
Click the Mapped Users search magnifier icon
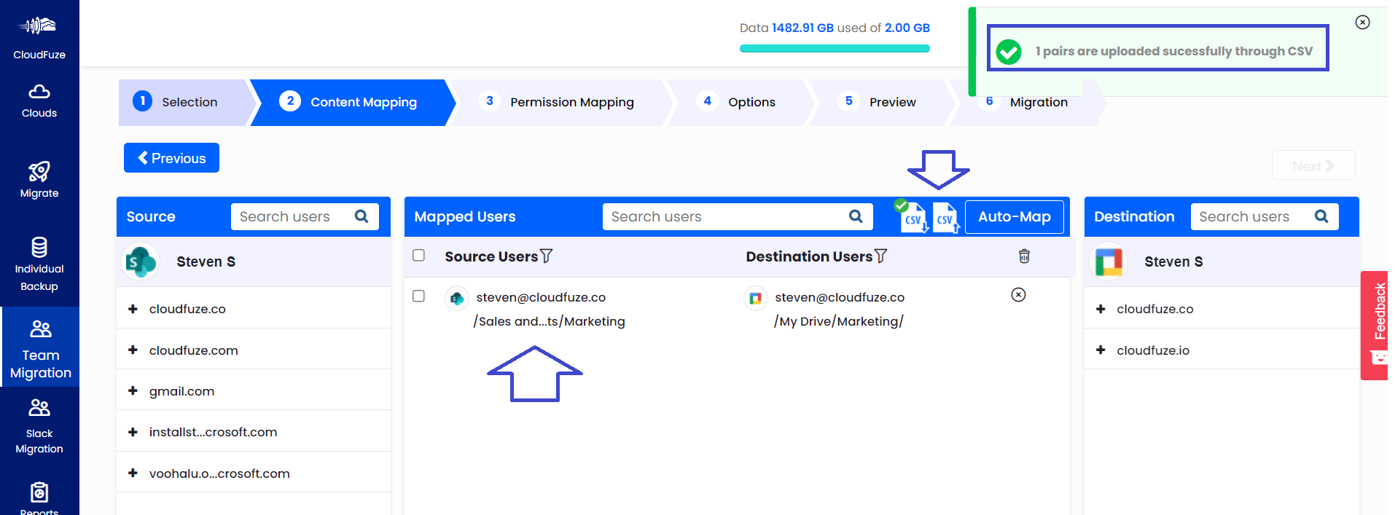[x=856, y=216]
